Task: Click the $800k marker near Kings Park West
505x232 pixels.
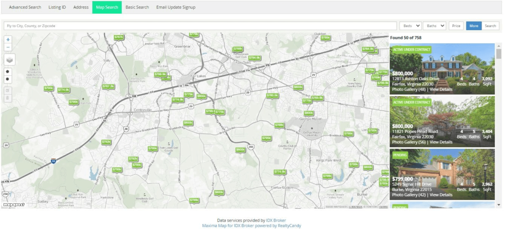Action: pos(368,167)
